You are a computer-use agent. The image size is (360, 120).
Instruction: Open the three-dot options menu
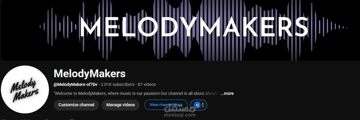coord(203,105)
